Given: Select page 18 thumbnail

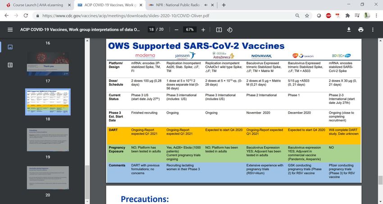Looking at the screenshot, I should click(x=48, y=102).
